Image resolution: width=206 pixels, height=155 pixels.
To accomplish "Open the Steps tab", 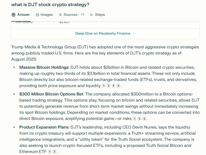I will point(98,15).
